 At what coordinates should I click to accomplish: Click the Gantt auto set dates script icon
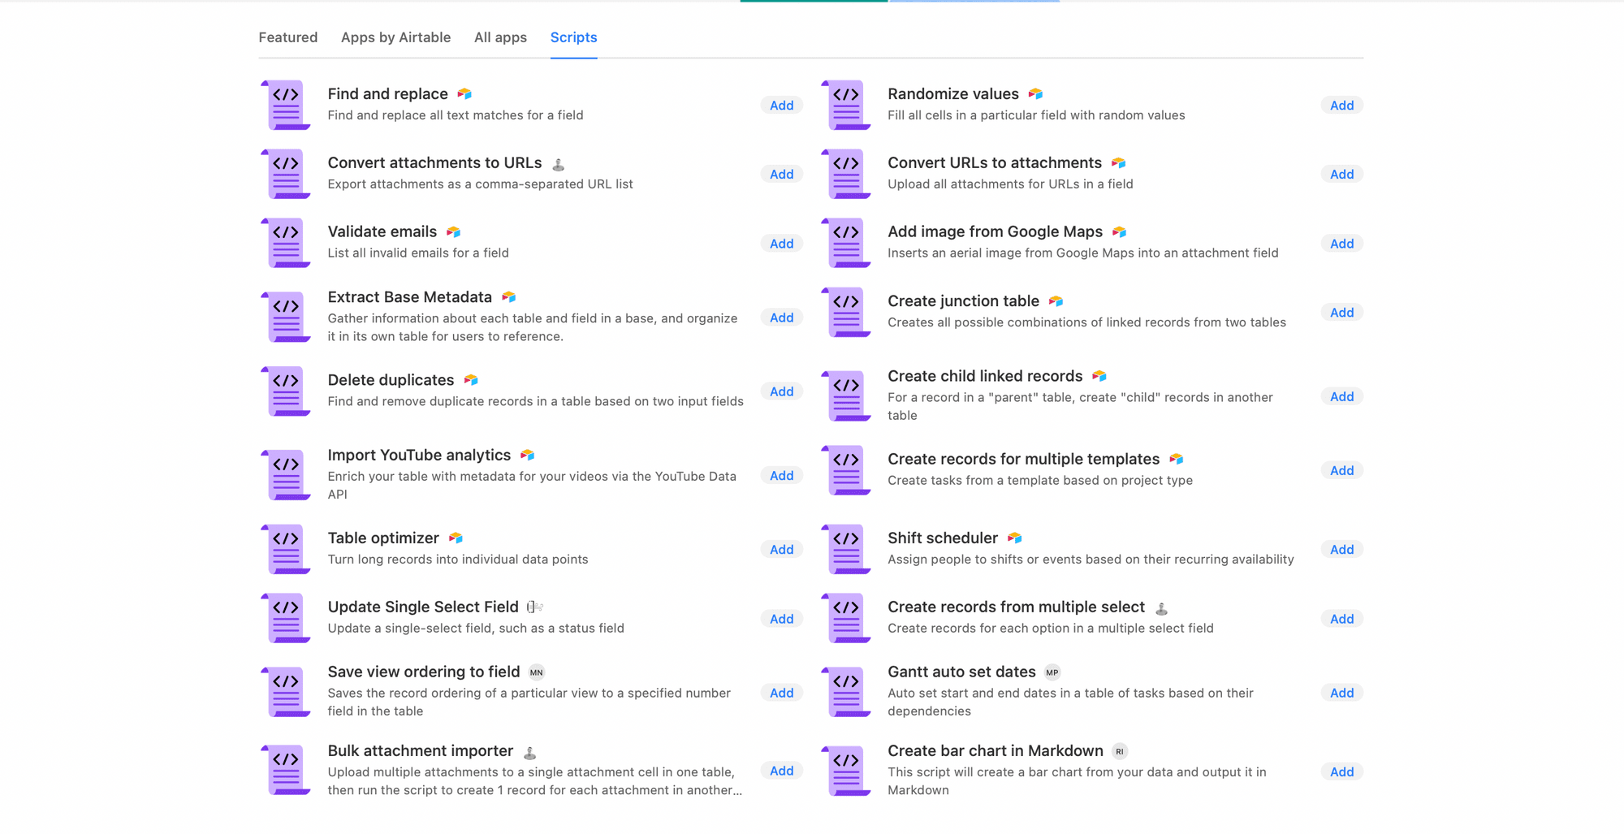(846, 692)
